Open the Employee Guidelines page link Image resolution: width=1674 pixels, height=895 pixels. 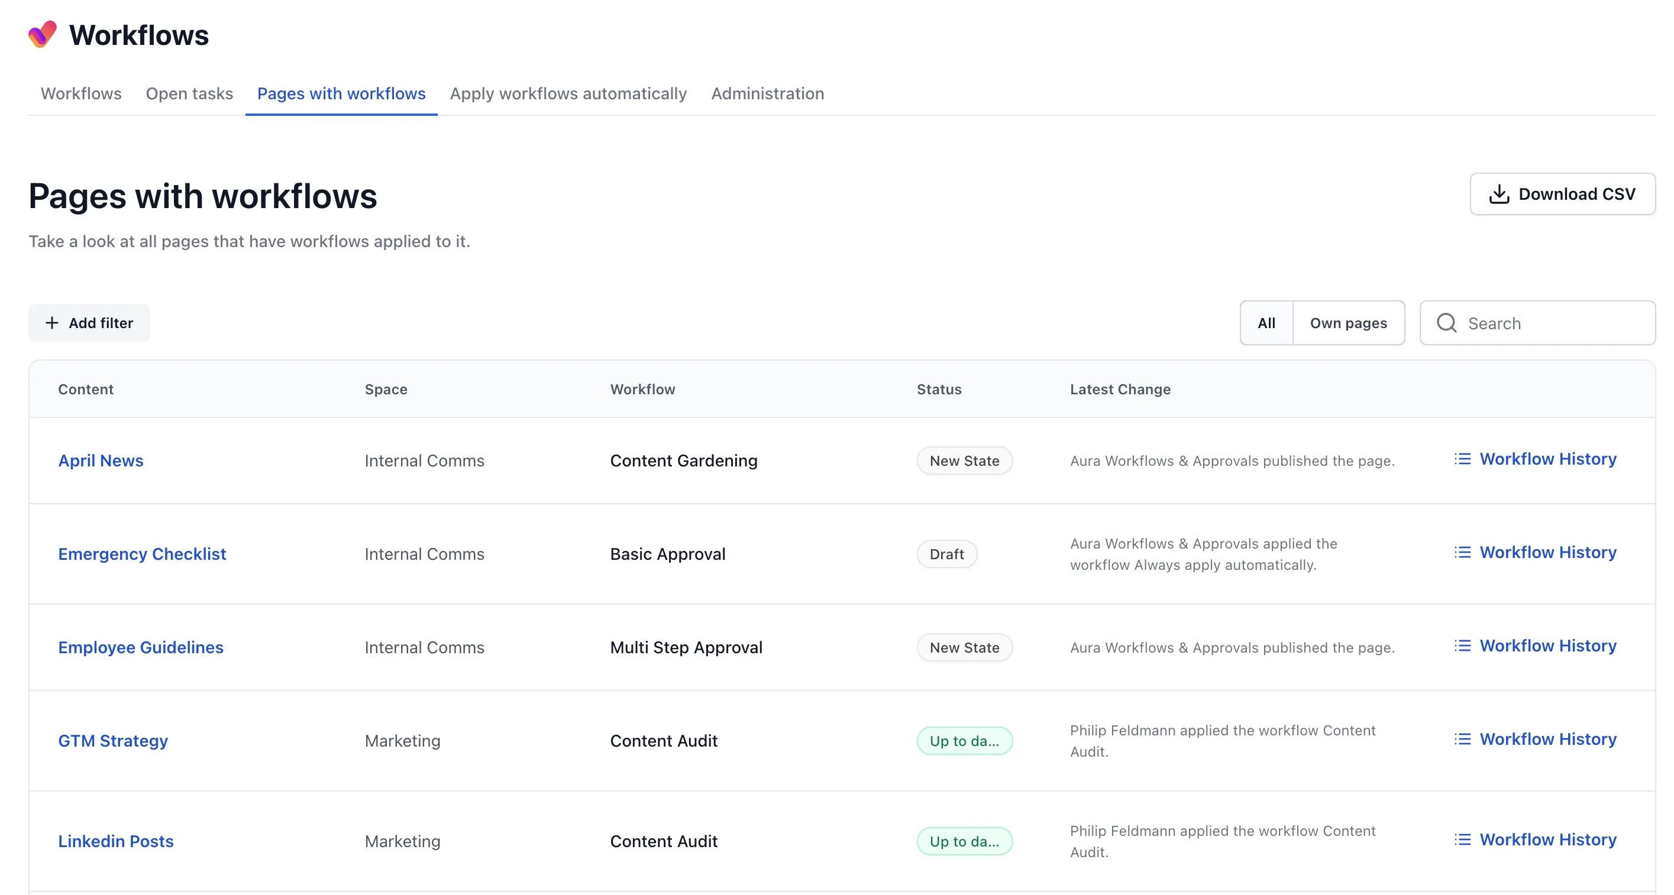pos(140,647)
